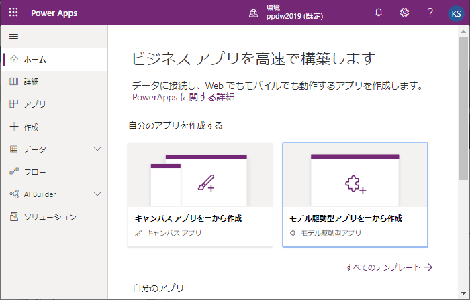Viewport: 470px width, 300px height.
Task: Click the 詳細 book icon
Action: point(14,82)
